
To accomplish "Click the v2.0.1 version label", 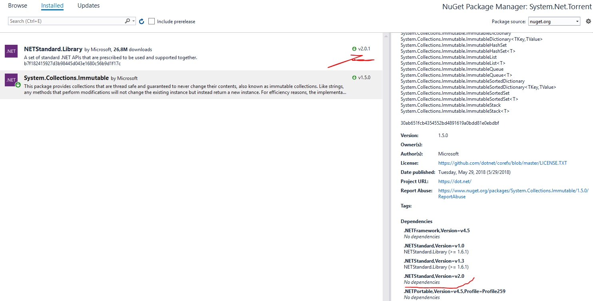I will pyautogui.click(x=364, y=49).
